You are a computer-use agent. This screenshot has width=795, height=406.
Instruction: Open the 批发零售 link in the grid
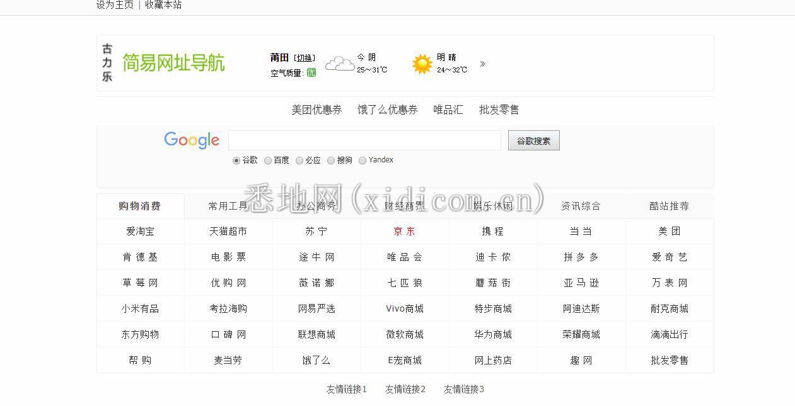tap(670, 361)
